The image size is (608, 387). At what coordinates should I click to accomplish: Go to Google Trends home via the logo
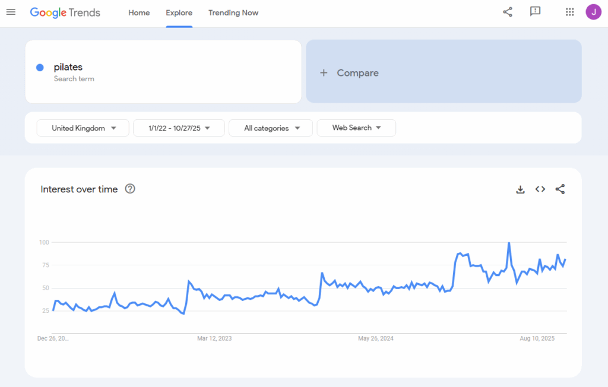65,12
